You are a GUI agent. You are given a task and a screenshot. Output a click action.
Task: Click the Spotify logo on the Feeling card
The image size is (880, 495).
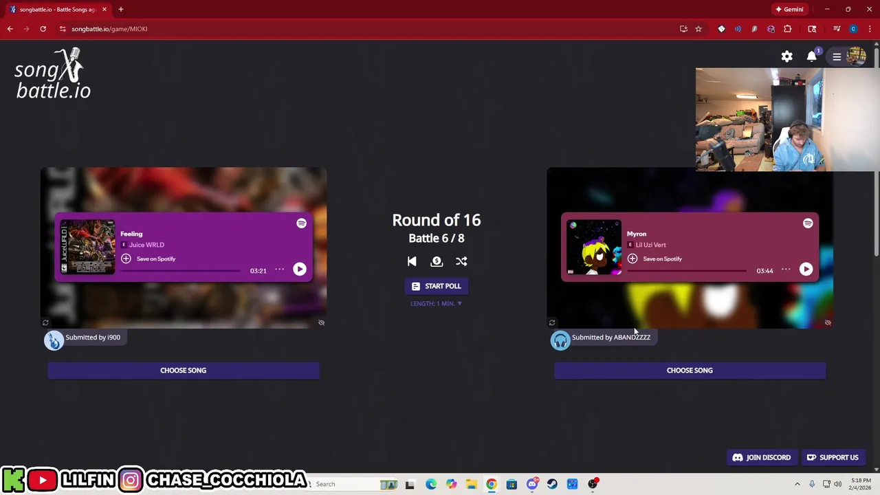point(301,223)
